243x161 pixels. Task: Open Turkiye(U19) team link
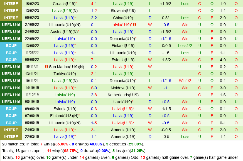(65, 74)
